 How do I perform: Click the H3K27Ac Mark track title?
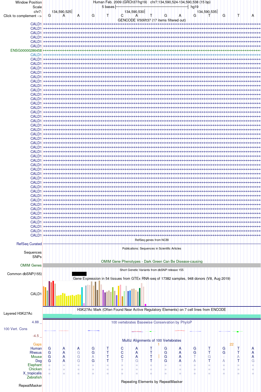[152, 309]
